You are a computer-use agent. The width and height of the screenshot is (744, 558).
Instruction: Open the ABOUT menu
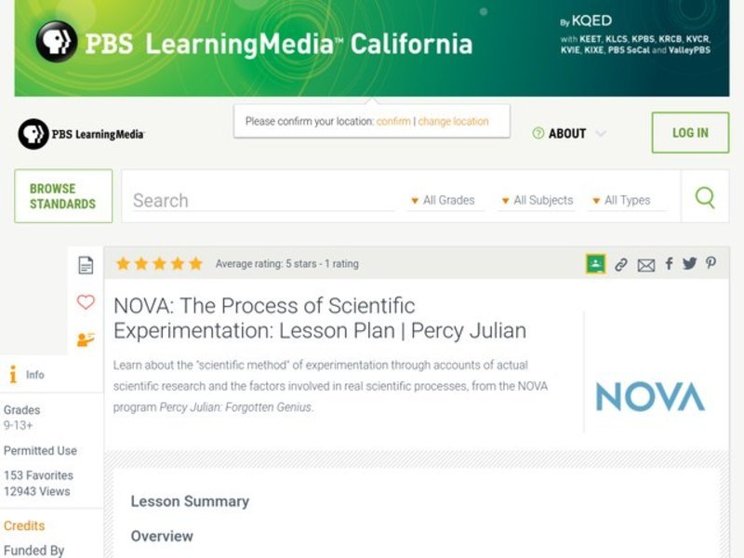pyautogui.click(x=569, y=133)
